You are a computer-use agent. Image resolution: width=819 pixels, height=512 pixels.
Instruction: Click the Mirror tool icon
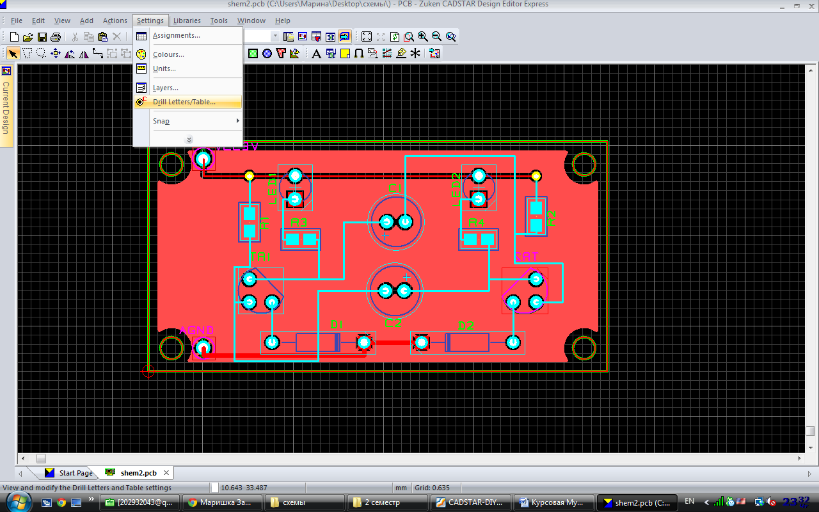tap(84, 54)
